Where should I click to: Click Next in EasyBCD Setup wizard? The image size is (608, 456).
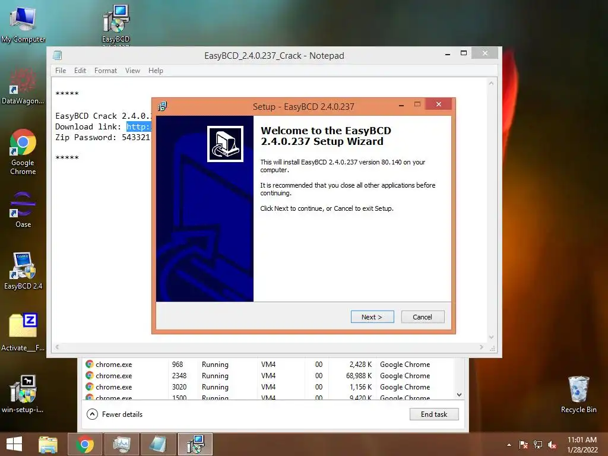pos(372,317)
